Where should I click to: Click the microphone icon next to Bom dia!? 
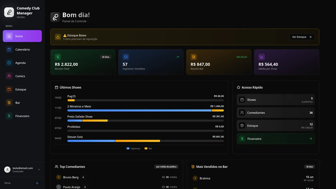[55, 17]
